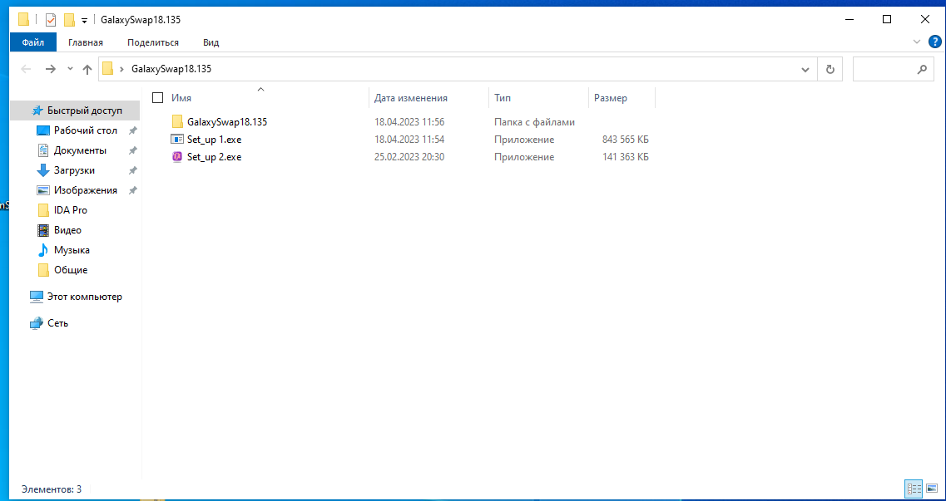Click the date 18.04.2023 11:56
946x501 pixels.
click(409, 121)
